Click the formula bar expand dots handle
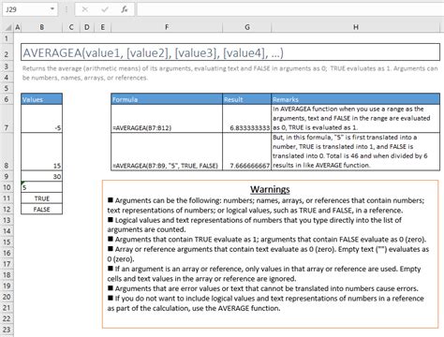444x337 pixels. pyautogui.click(x=67, y=9)
